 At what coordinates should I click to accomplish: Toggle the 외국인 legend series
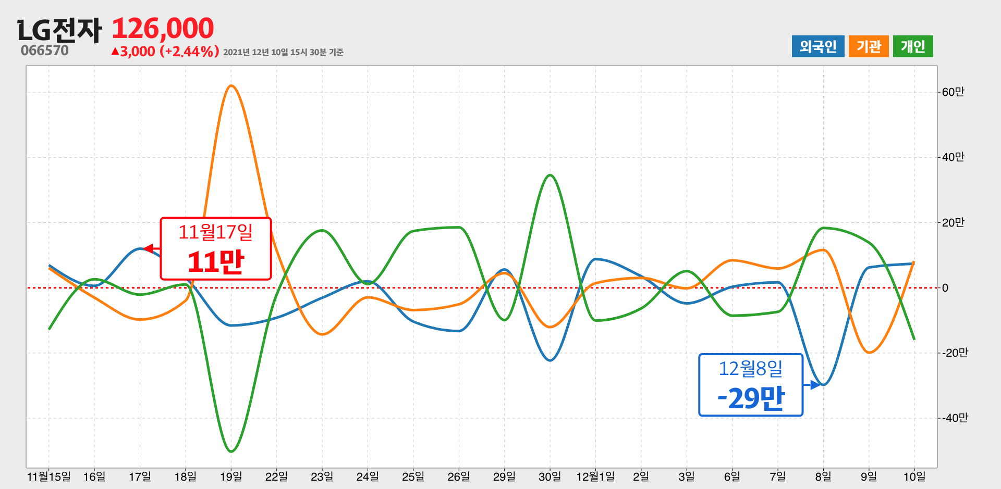click(x=818, y=46)
